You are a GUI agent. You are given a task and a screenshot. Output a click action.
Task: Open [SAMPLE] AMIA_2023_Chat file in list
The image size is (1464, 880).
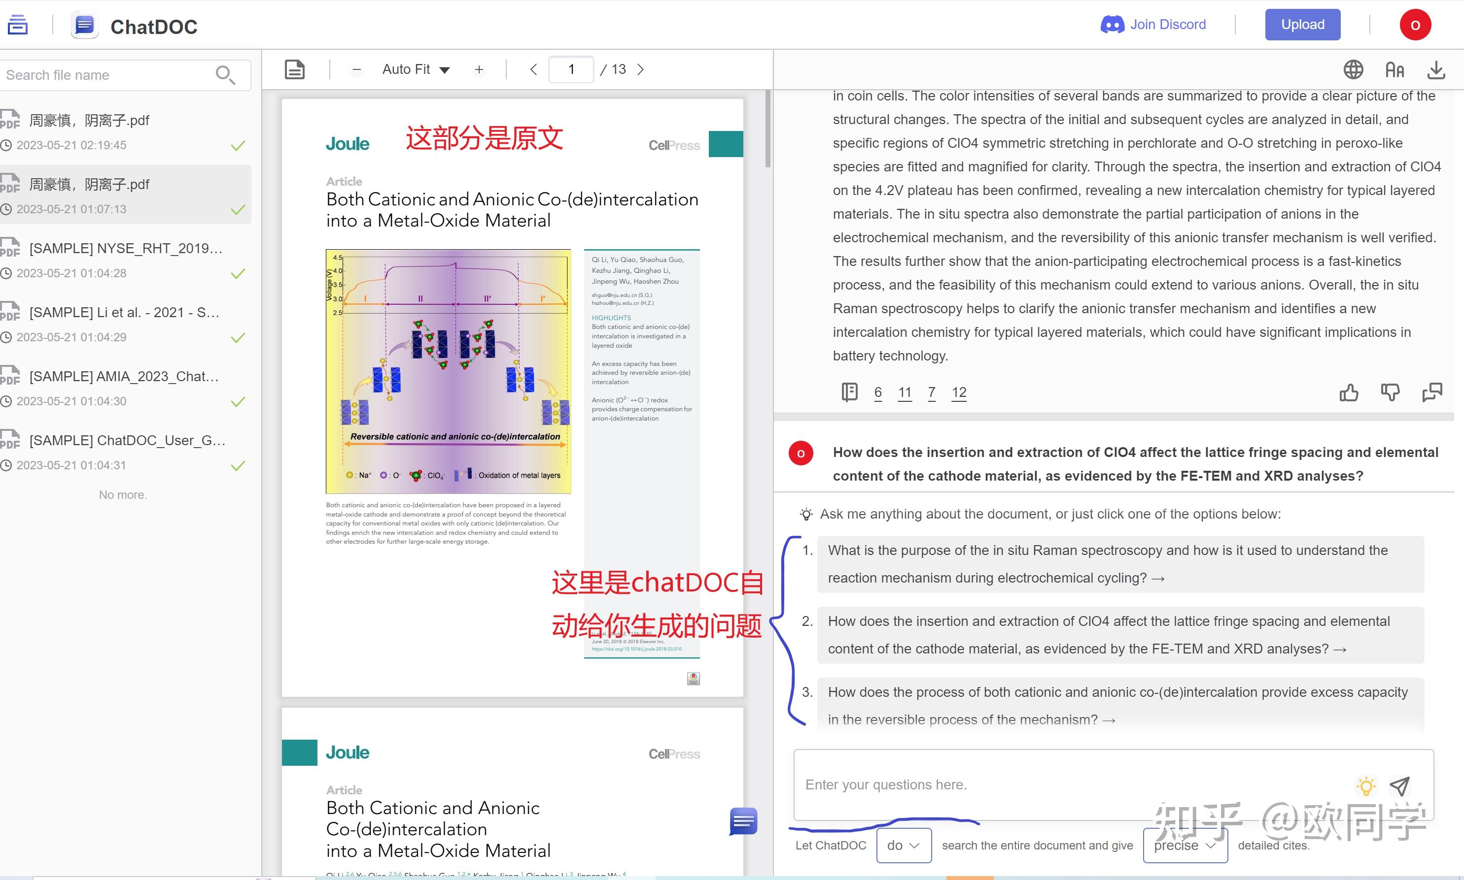click(x=124, y=377)
